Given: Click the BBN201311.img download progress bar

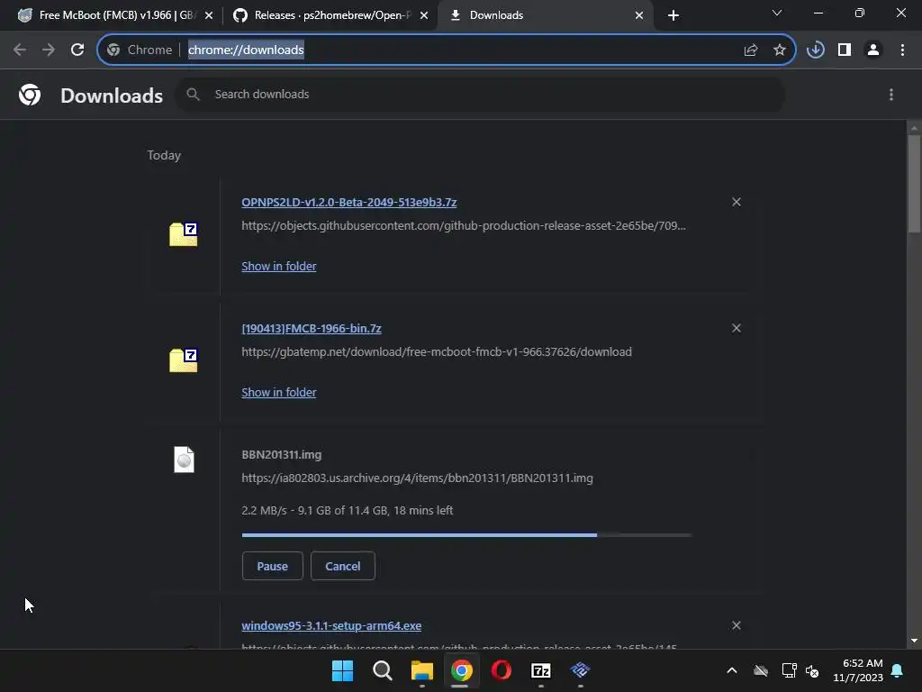Looking at the screenshot, I should pyautogui.click(x=467, y=535).
